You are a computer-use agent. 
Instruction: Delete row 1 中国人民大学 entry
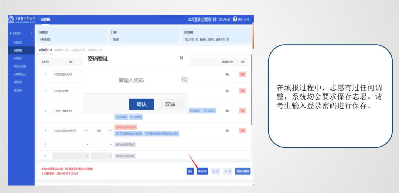pos(242,74)
